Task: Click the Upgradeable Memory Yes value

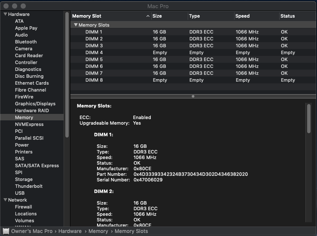Action: 137,123
